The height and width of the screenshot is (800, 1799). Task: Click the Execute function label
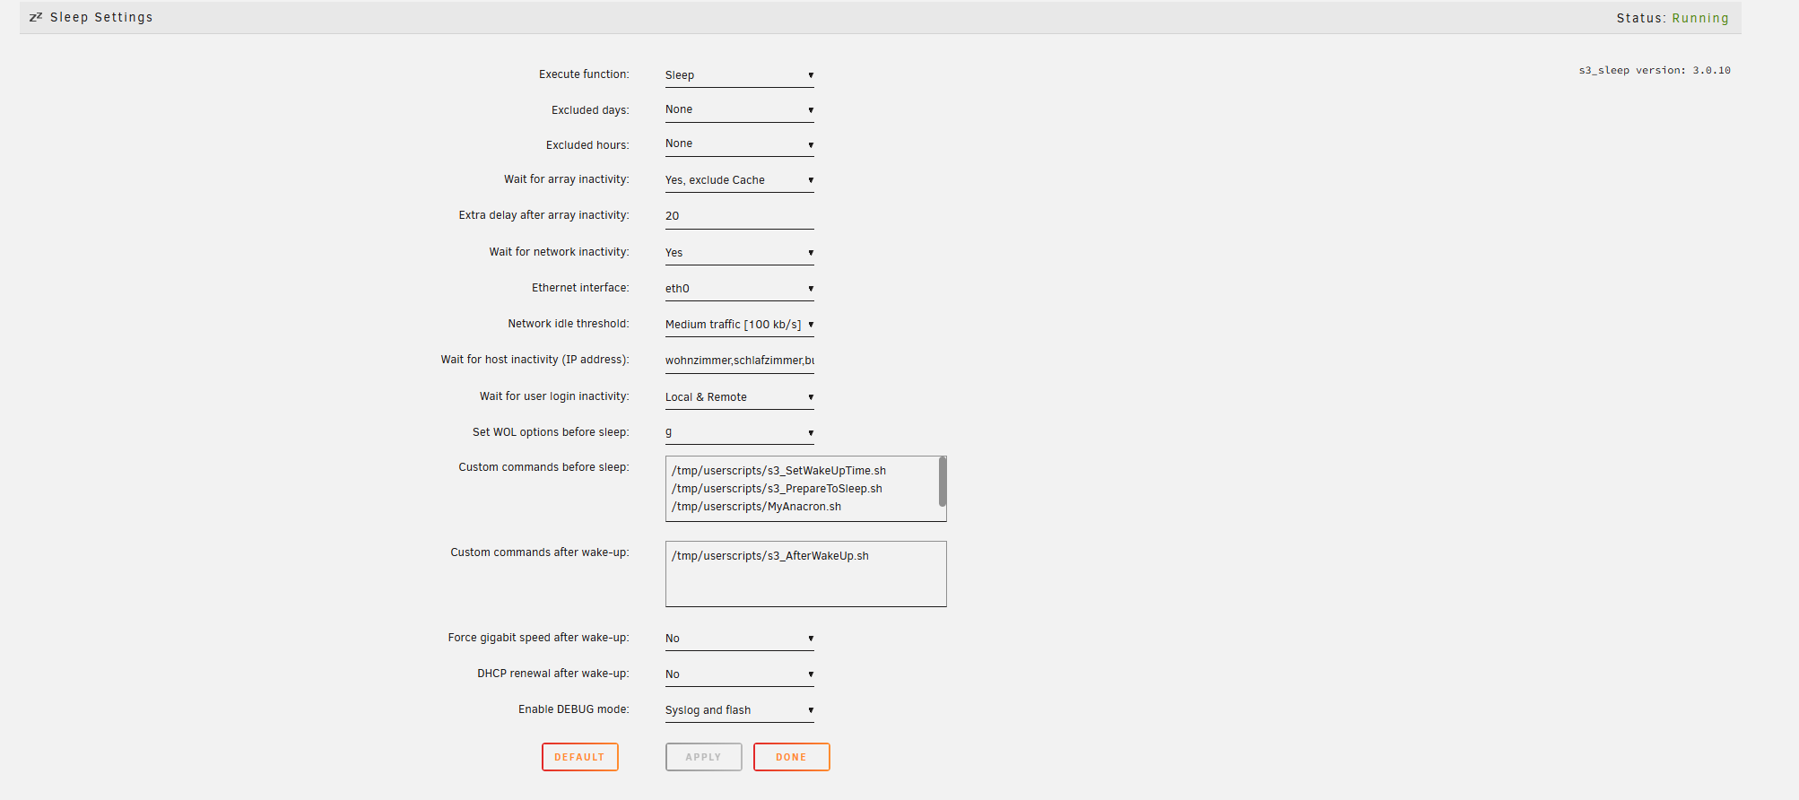pos(584,74)
